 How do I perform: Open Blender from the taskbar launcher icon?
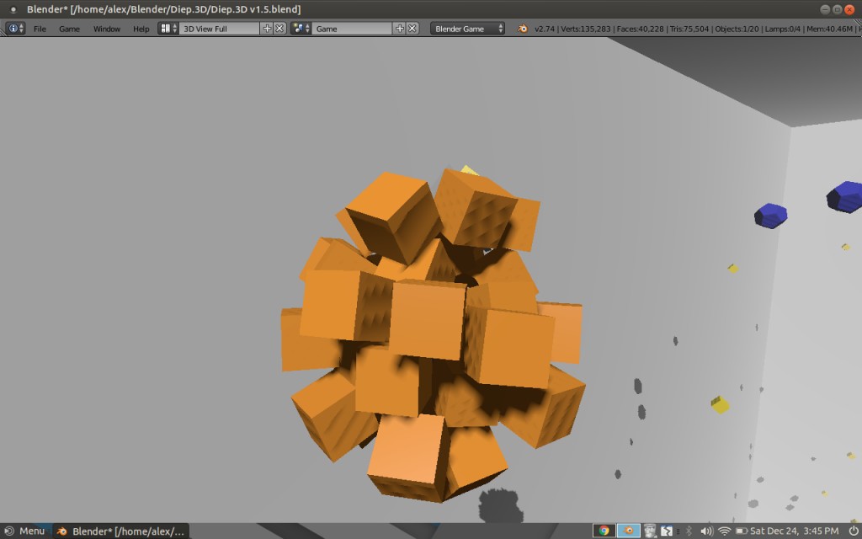coord(628,531)
